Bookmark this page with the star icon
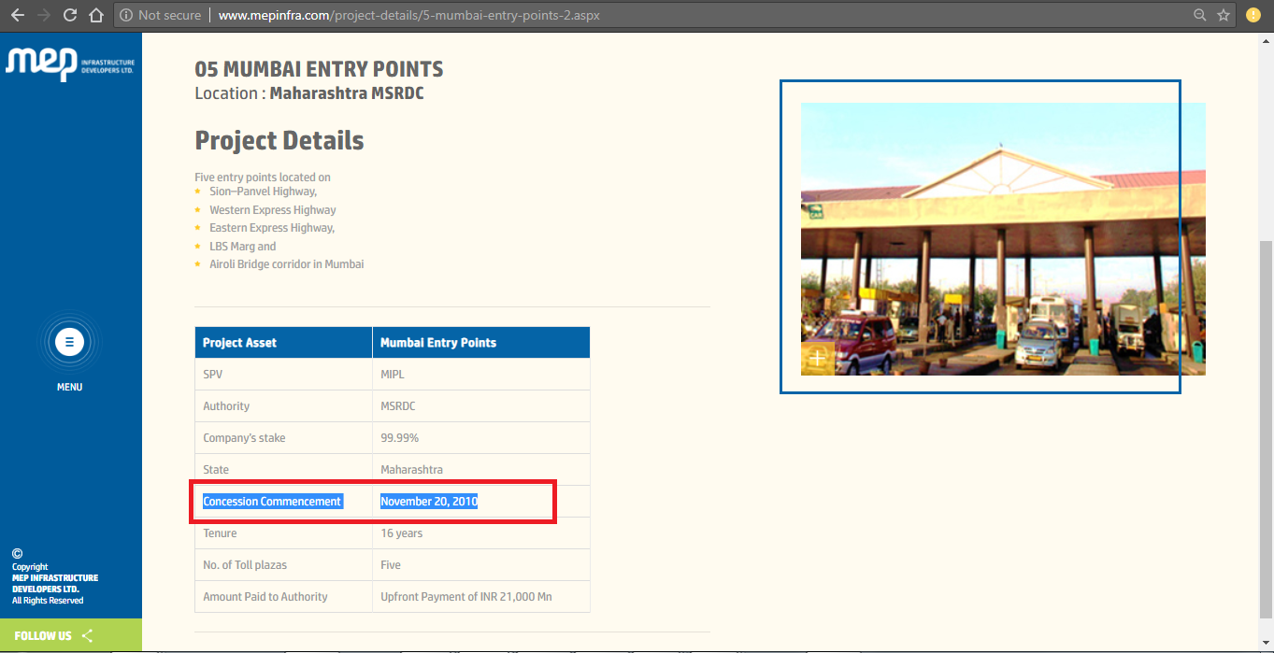This screenshot has height=653, width=1274. click(1224, 15)
